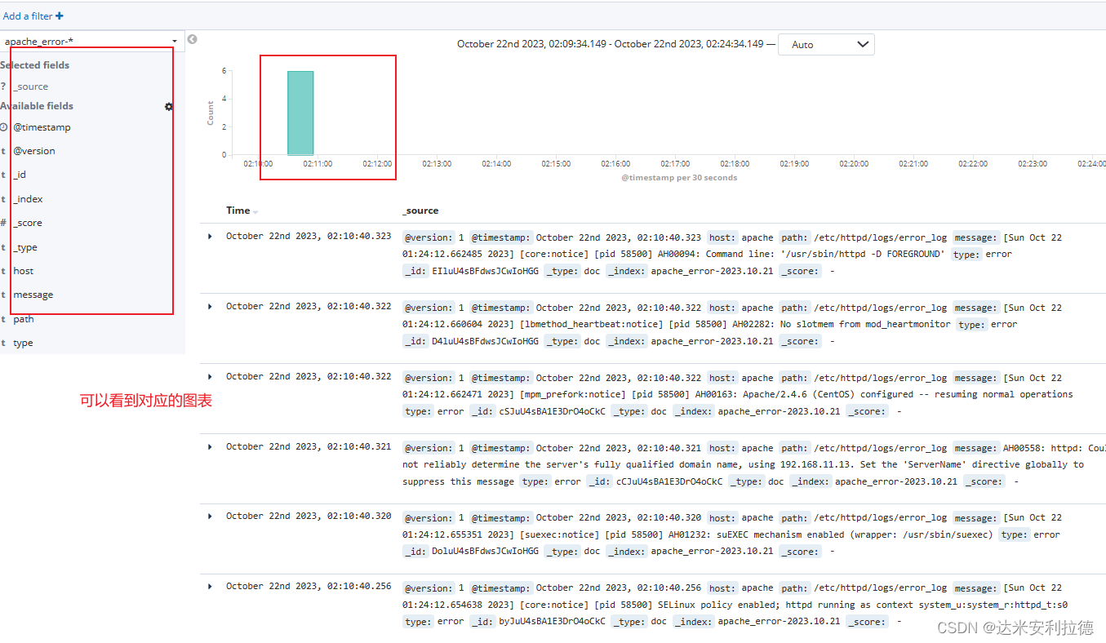Click the sort arrow next to Time

coord(255,211)
